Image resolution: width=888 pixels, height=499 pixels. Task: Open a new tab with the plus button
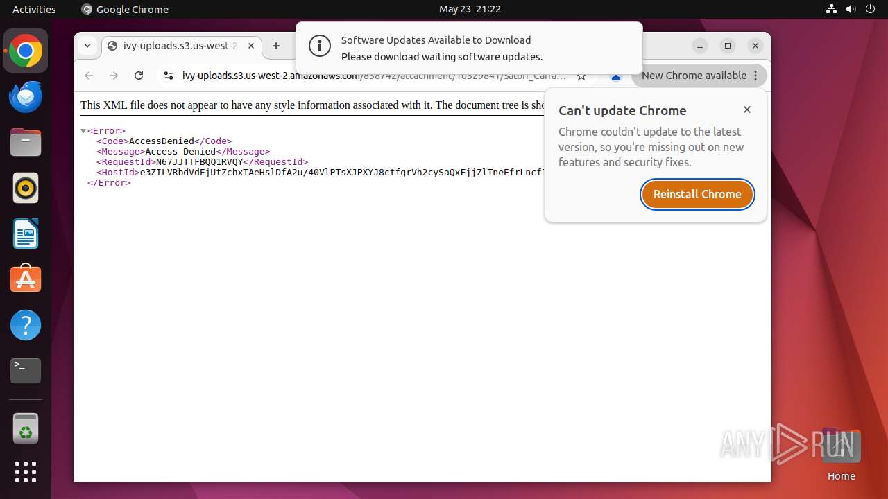276,46
